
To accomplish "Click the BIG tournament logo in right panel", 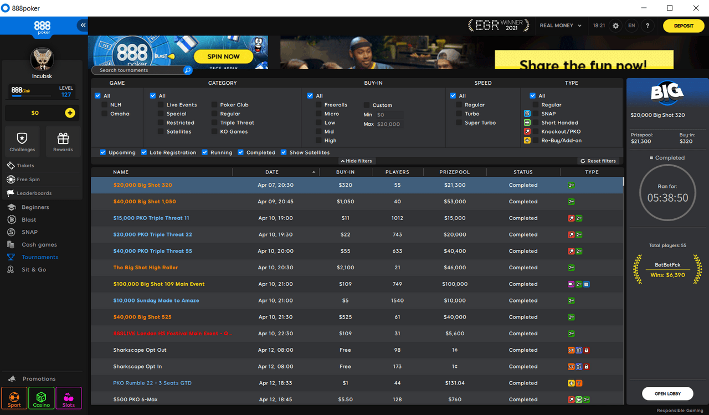I will click(x=667, y=93).
